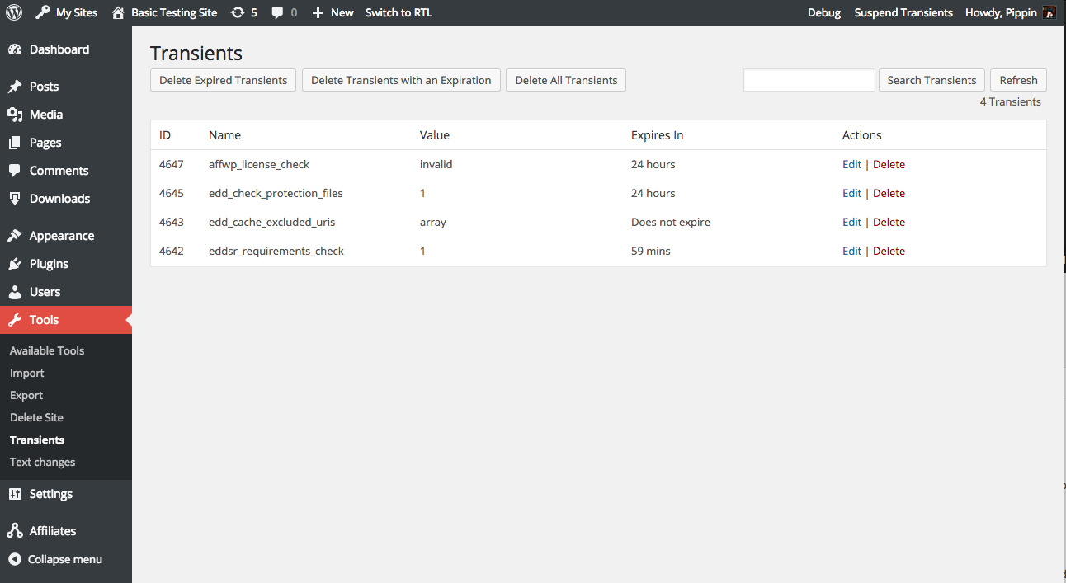
Task: Click the Appearance paintbrush icon
Action: [15, 236]
